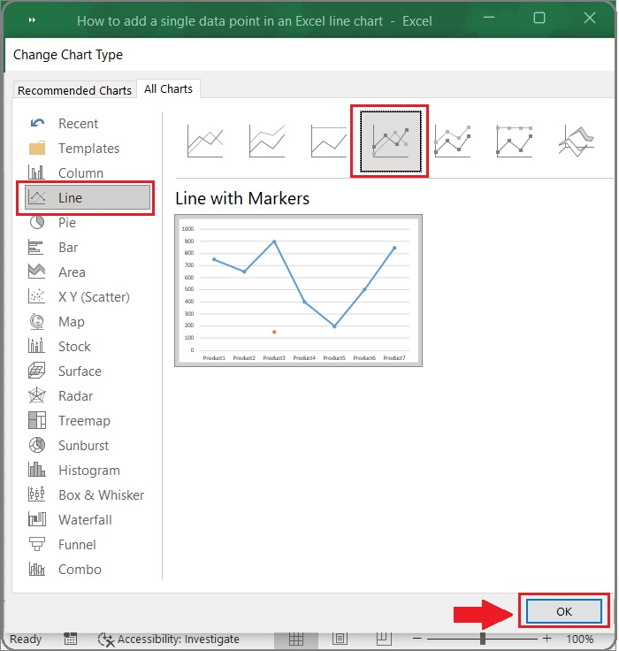
Task: Click the 'Change Chart Type' dialog title
Action: coord(68,55)
